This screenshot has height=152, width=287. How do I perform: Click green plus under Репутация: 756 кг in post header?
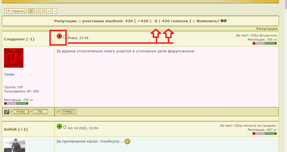pyautogui.click(x=276, y=43)
